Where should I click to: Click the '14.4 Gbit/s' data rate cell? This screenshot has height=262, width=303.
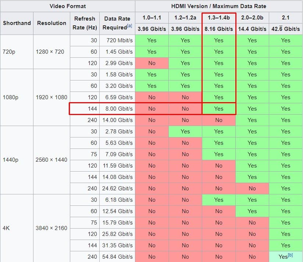(x=252, y=29)
